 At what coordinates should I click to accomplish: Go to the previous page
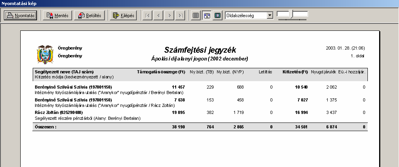[x=158, y=16]
